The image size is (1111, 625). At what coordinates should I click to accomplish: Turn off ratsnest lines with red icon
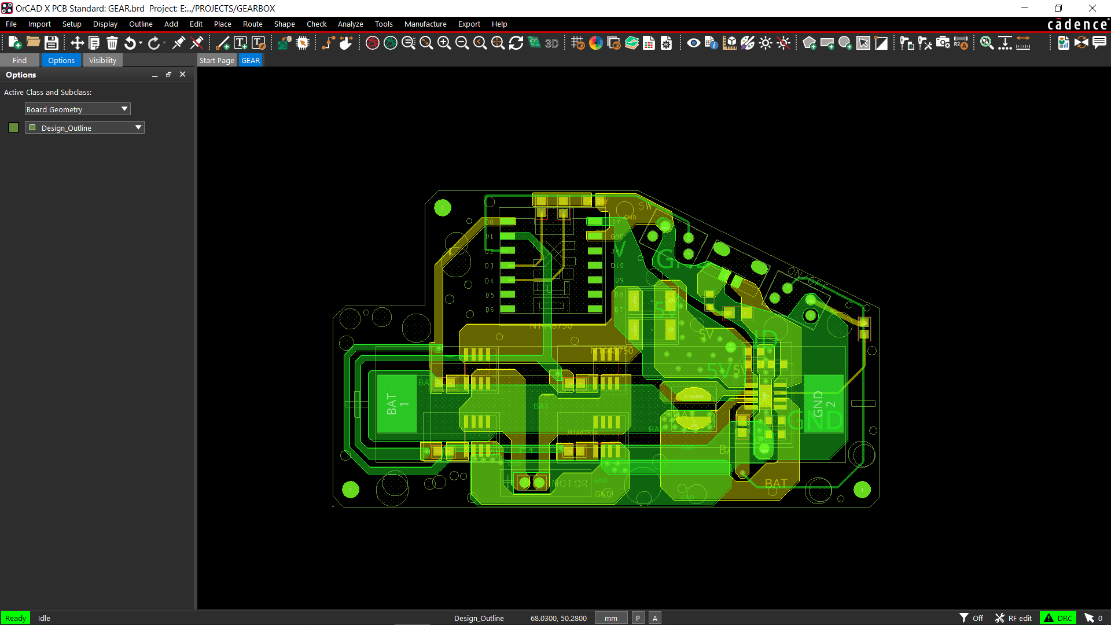(x=373, y=43)
